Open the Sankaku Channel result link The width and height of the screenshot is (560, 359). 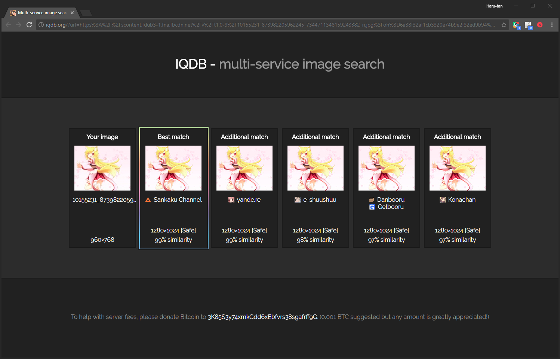[x=177, y=200]
